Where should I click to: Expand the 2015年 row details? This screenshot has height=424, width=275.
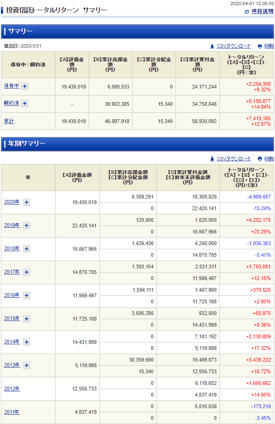[x=27, y=319]
